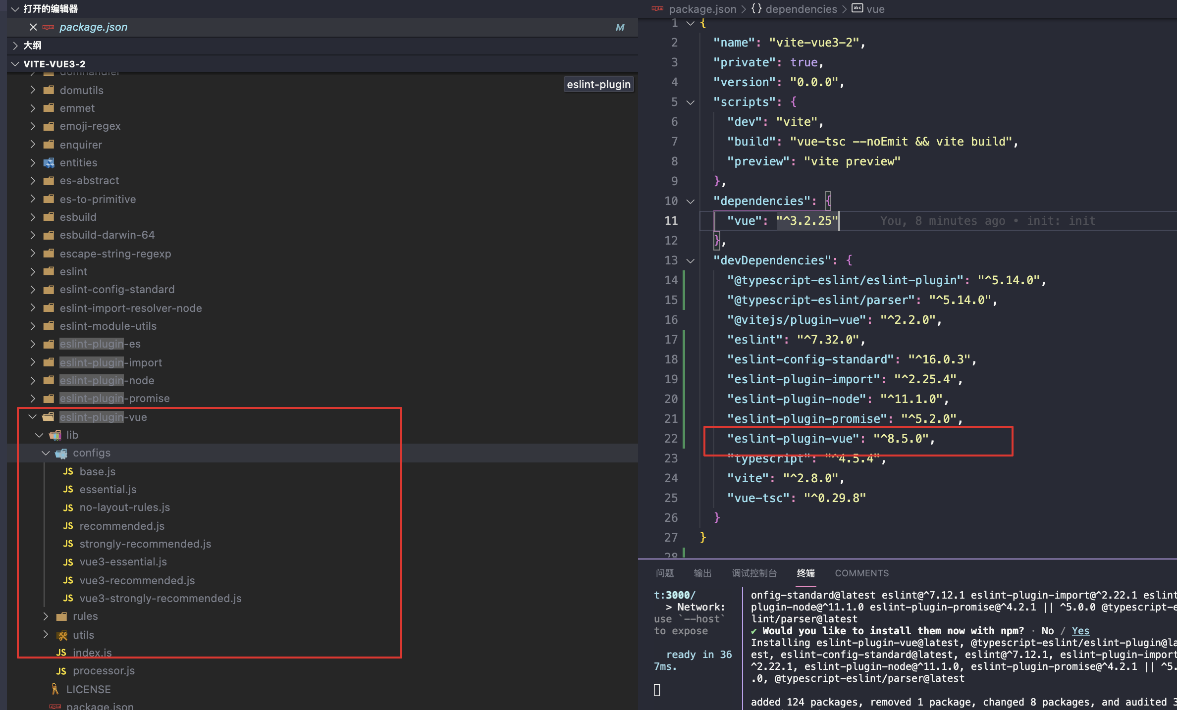1177x710 pixels.
Task: Collapse the eslint-plugin-vue folder
Action: (33, 417)
